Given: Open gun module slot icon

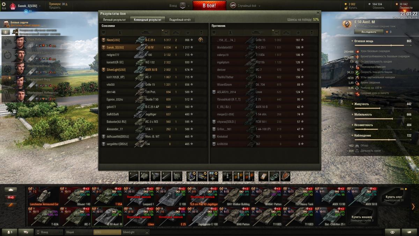Looking at the screenshot, I should (134, 176).
